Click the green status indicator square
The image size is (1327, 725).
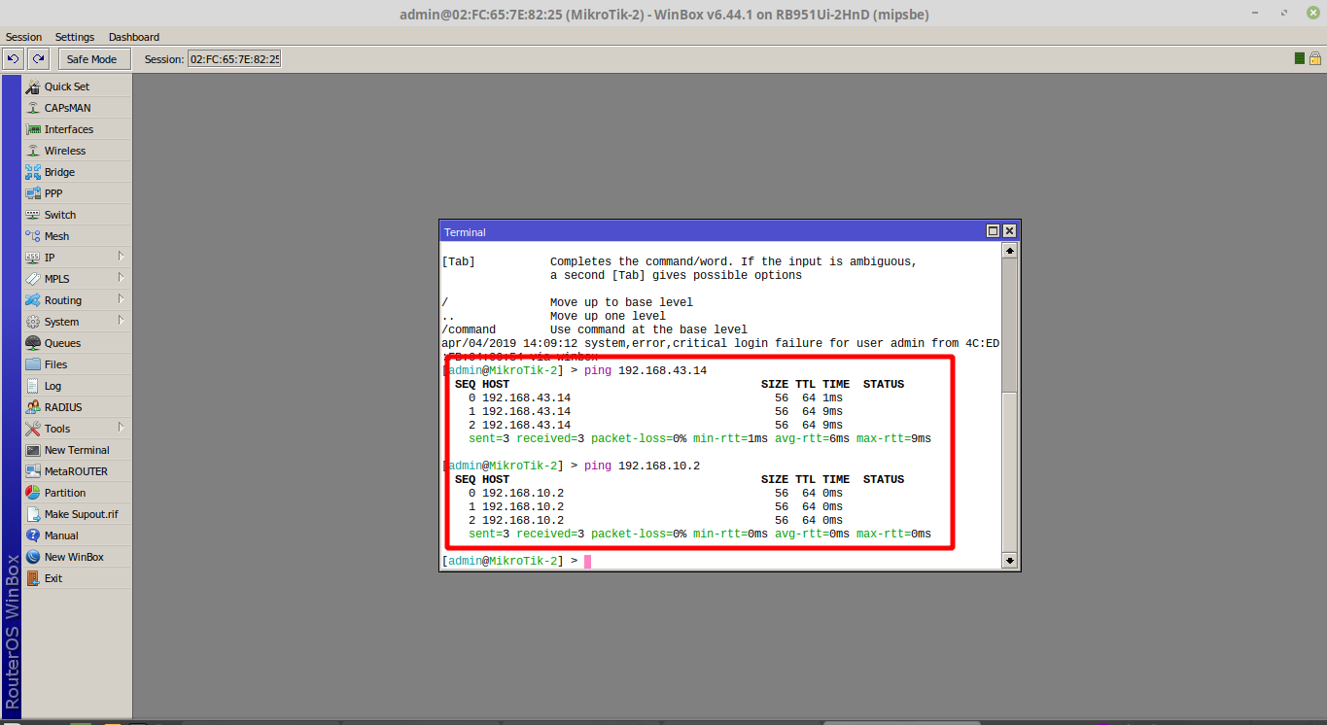[1300, 59]
